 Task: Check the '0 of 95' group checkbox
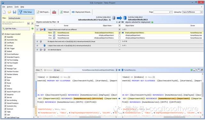tap(120, 41)
